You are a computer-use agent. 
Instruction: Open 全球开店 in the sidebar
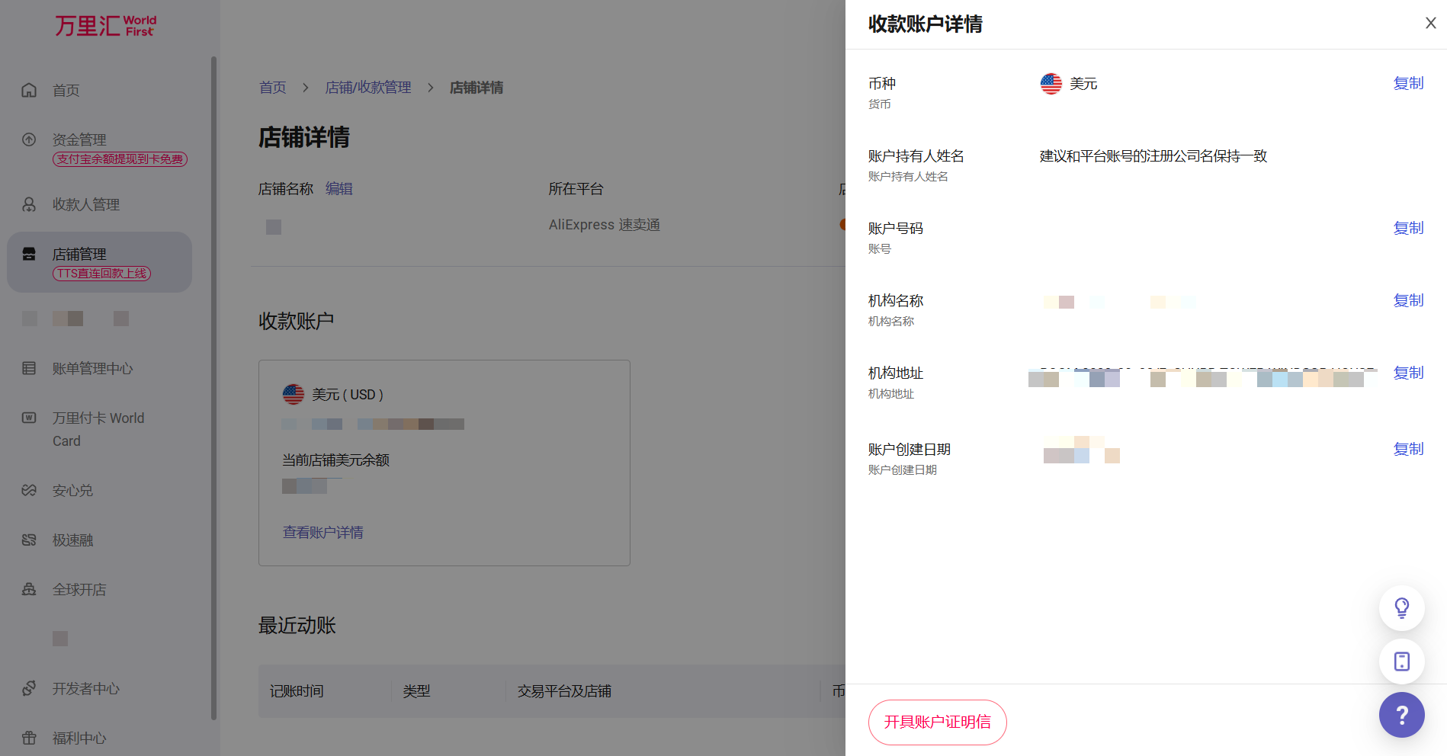click(x=79, y=589)
